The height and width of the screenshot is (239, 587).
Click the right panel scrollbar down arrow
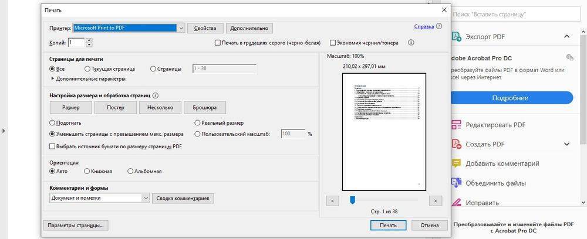tap(583, 202)
